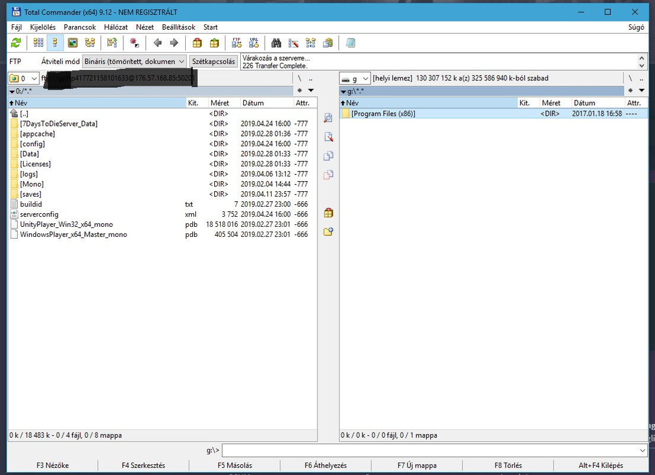
Task: Click the Alt+F4 Kilépés button
Action: tap(600, 465)
